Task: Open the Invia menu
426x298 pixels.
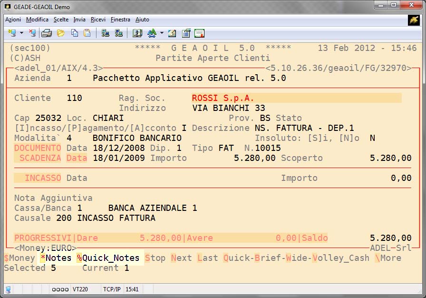Action: pyautogui.click(x=79, y=20)
